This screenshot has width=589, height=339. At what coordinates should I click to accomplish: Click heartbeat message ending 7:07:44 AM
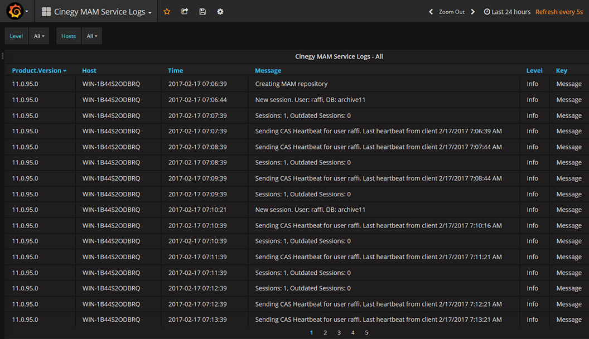(378, 147)
